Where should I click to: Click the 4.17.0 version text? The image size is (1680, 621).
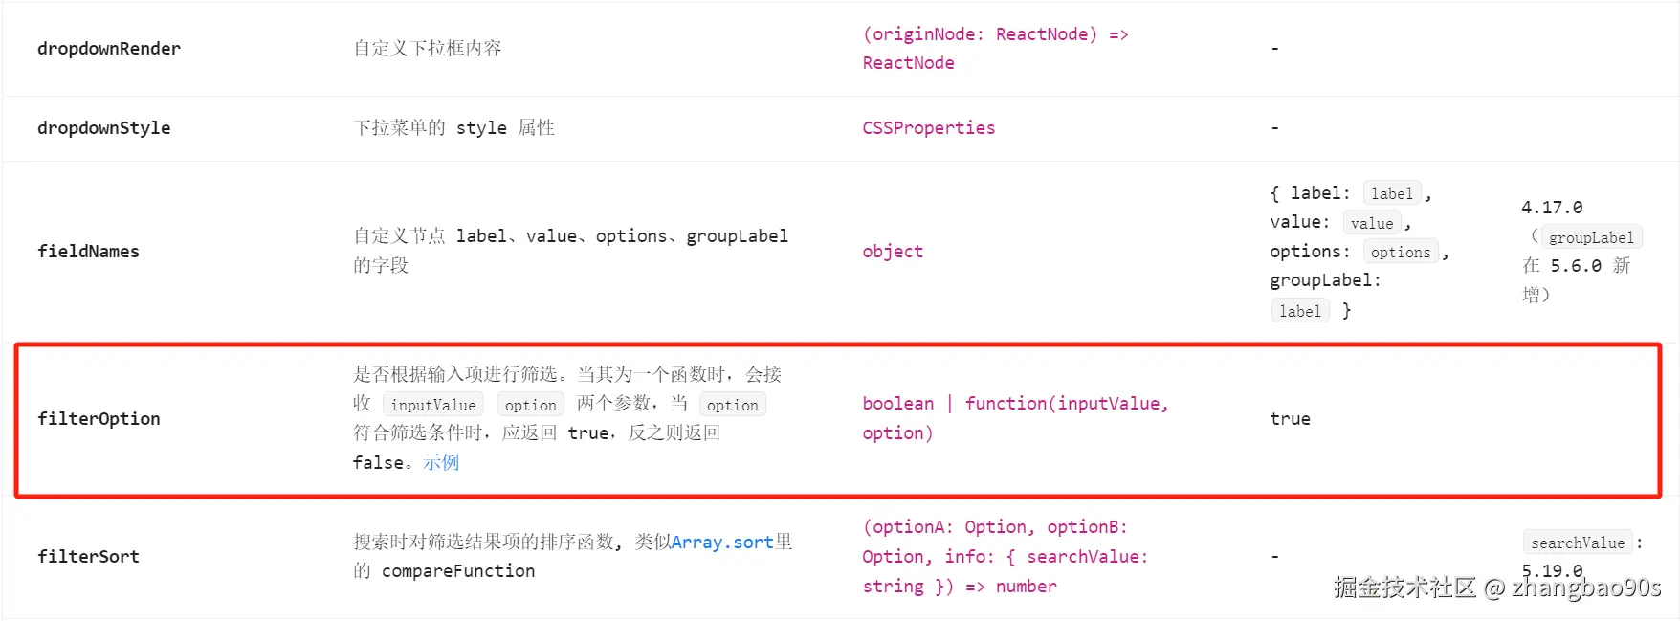[x=1551, y=208]
